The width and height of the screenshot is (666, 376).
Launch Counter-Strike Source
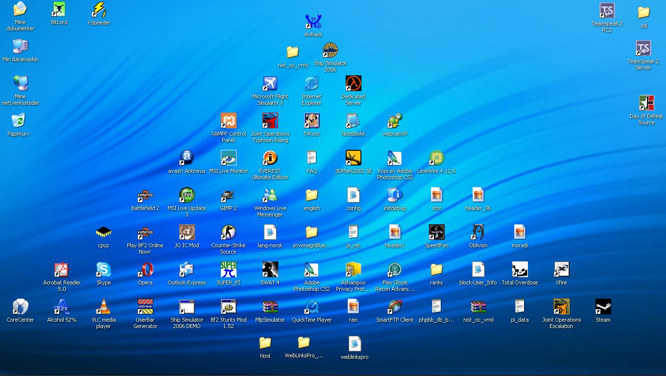[x=229, y=233]
